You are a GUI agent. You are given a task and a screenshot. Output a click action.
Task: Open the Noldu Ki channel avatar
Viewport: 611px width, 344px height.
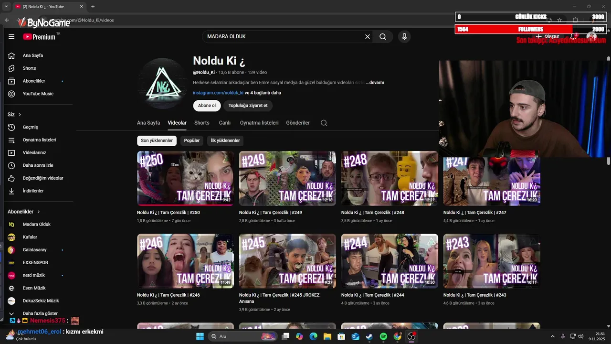pyautogui.click(x=163, y=83)
